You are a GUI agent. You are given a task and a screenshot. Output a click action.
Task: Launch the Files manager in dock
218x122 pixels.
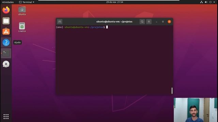pyautogui.click(x=6, y=21)
